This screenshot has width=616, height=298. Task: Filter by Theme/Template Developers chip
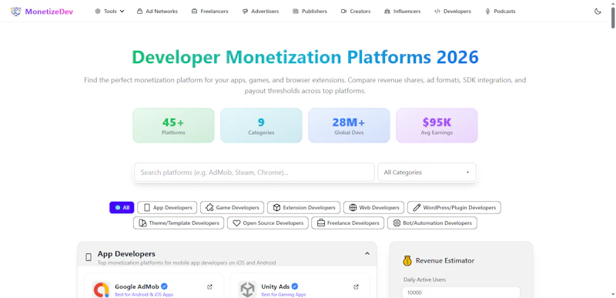click(179, 223)
